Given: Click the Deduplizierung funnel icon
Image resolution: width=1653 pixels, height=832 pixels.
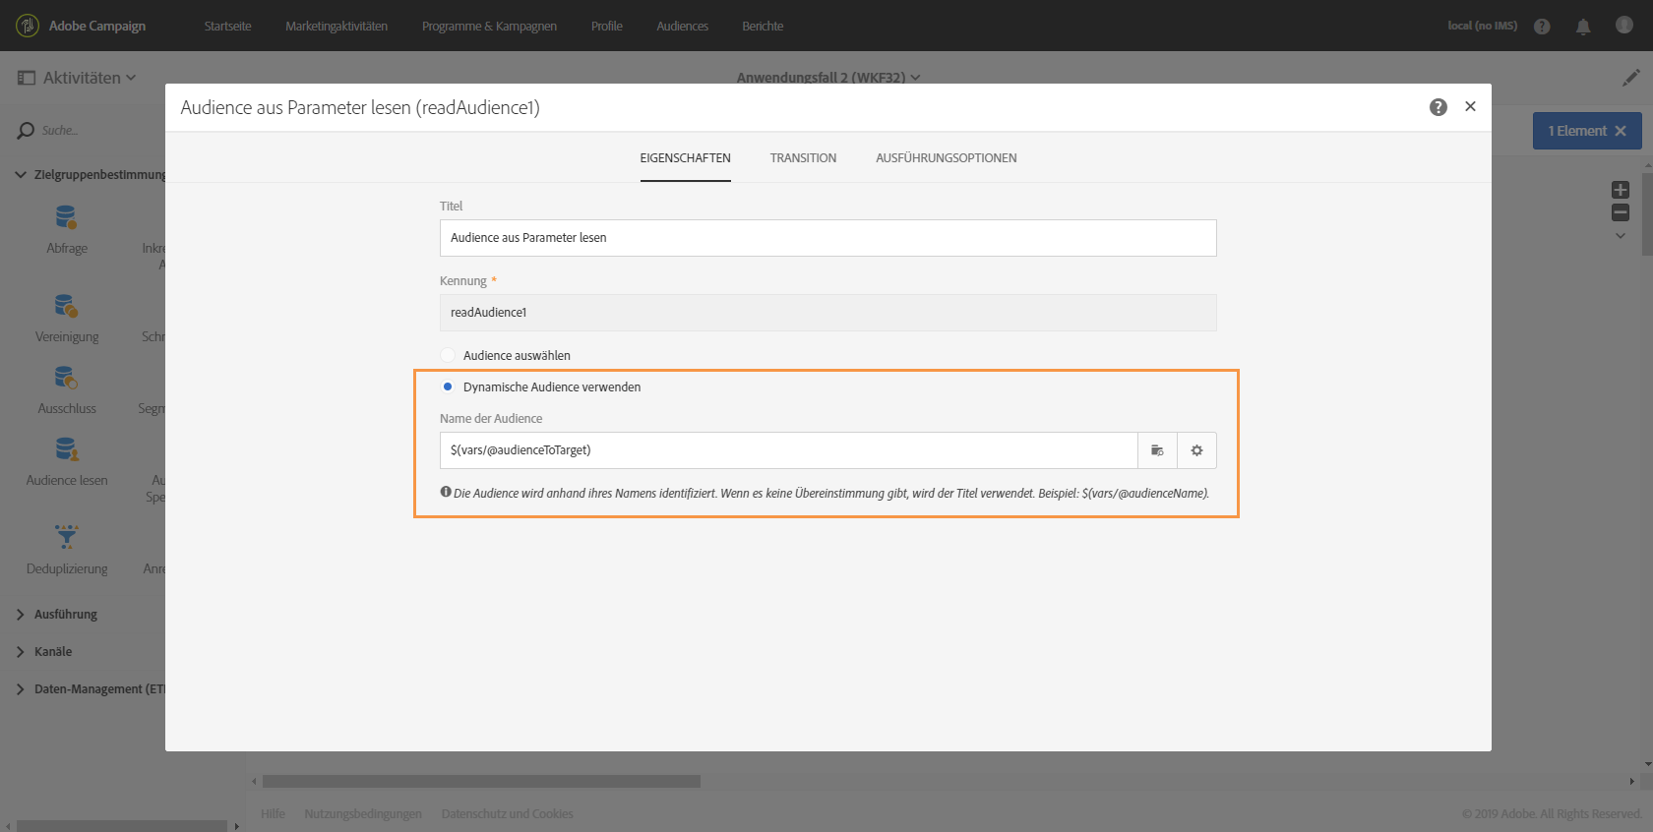Looking at the screenshot, I should point(66,536).
